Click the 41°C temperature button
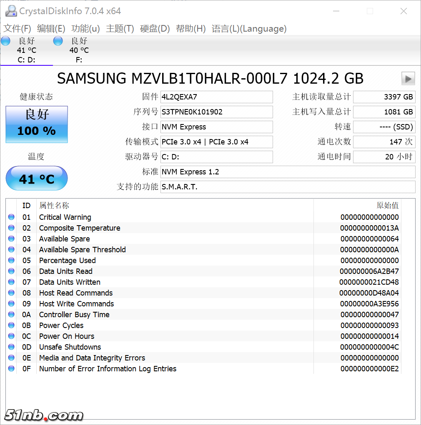 tap(36, 178)
